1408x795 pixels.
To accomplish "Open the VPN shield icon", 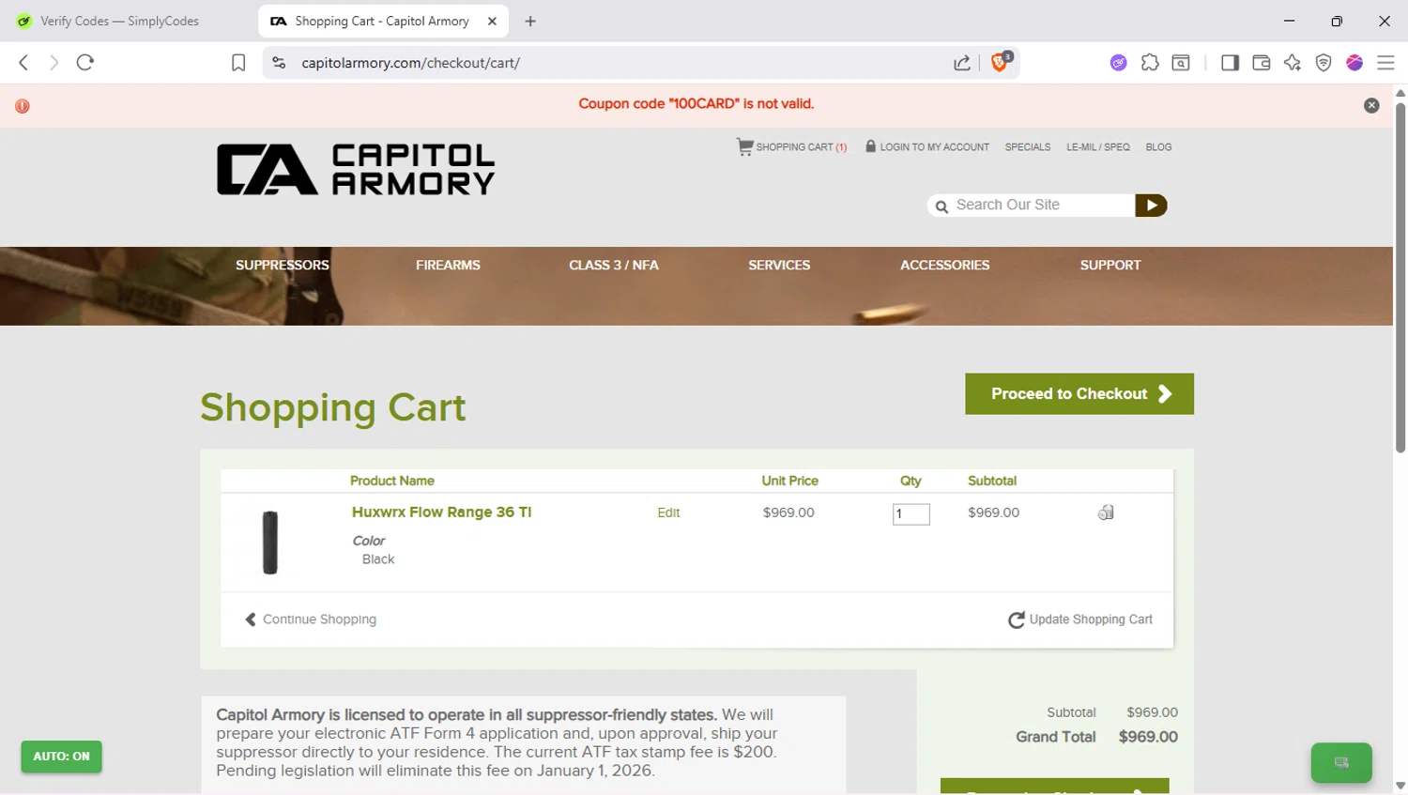I will (1324, 63).
